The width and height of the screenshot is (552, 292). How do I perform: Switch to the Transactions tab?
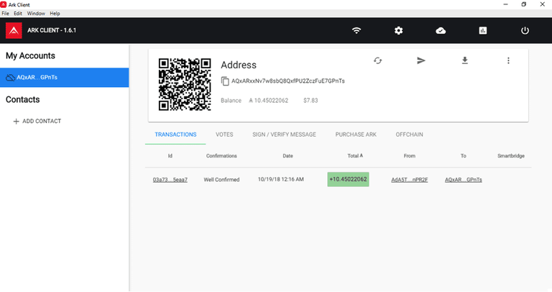175,134
